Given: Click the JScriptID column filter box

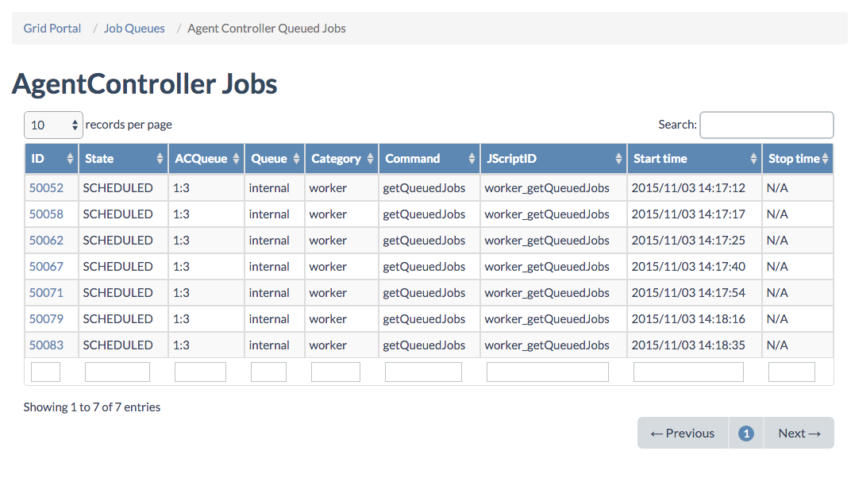Looking at the screenshot, I should tap(547, 372).
